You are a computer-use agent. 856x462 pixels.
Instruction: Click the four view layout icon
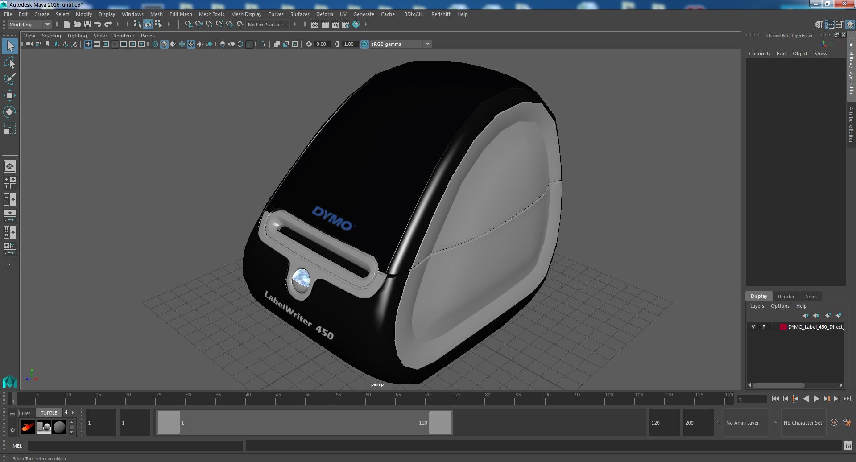[10, 183]
